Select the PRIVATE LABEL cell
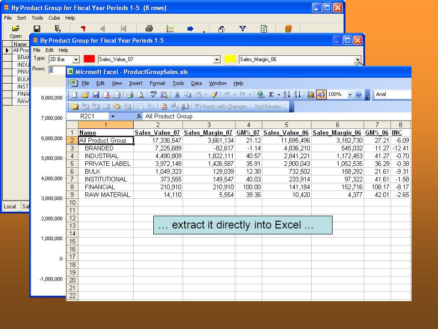The height and width of the screenshot is (329, 438). pyautogui.click(x=105, y=164)
